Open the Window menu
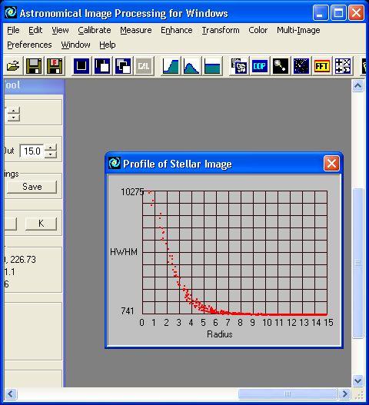 75,45
